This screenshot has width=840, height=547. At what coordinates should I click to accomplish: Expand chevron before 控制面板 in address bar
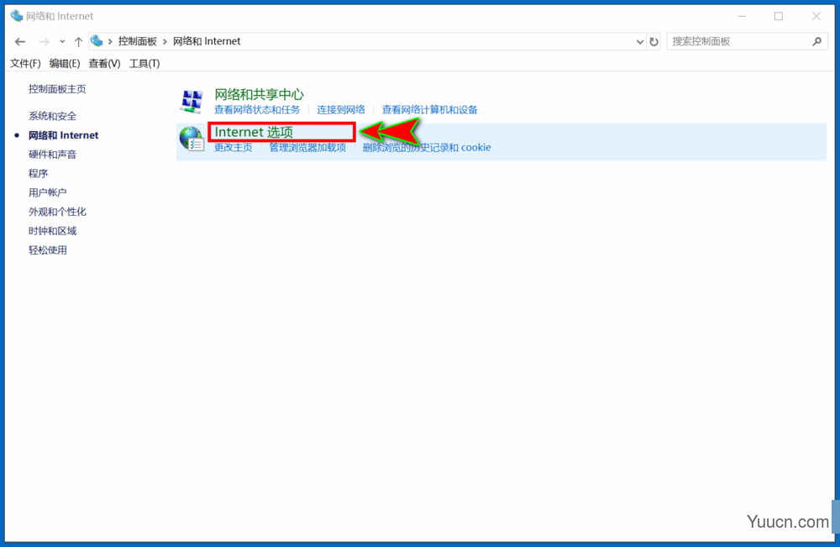[110, 41]
